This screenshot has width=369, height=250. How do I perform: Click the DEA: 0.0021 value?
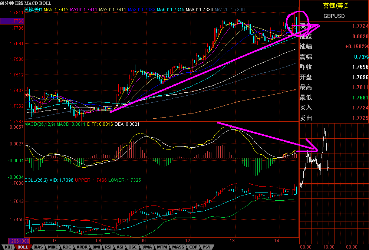click(127, 124)
